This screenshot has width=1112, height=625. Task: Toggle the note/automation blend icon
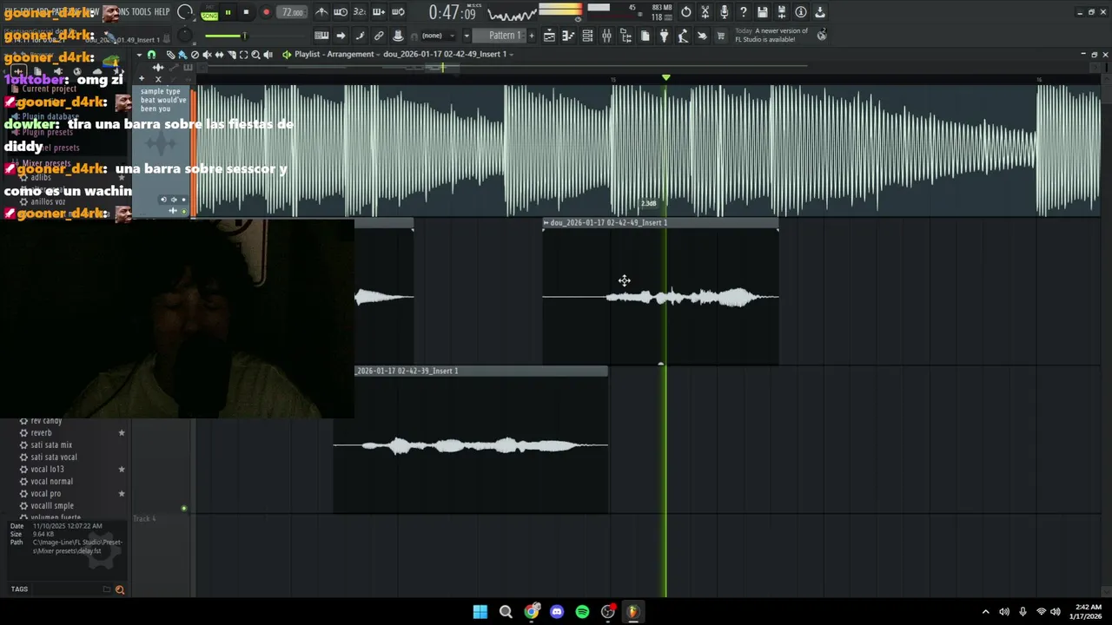[x=360, y=36]
